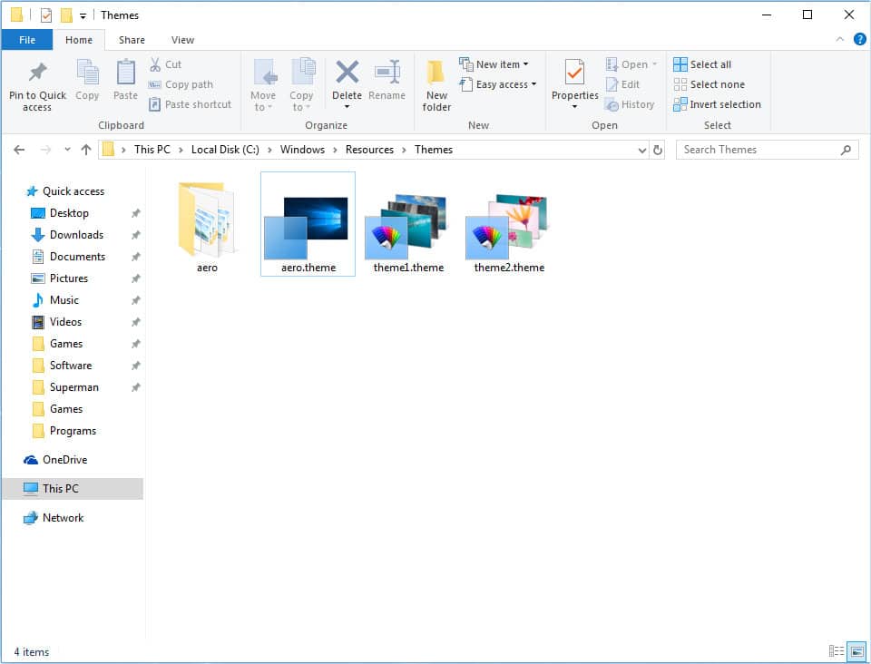Collapse the ribbon with the chevron

(839, 39)
